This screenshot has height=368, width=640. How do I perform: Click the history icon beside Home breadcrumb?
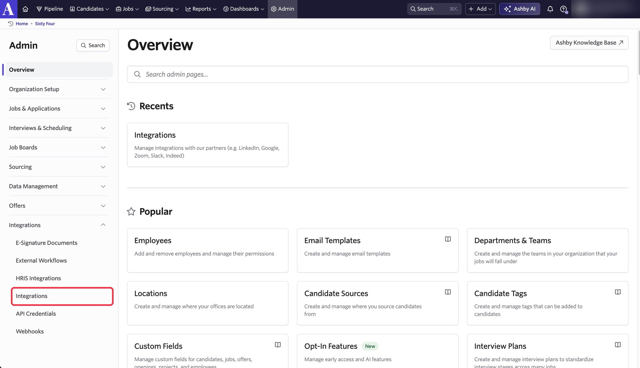pos(11,23)
